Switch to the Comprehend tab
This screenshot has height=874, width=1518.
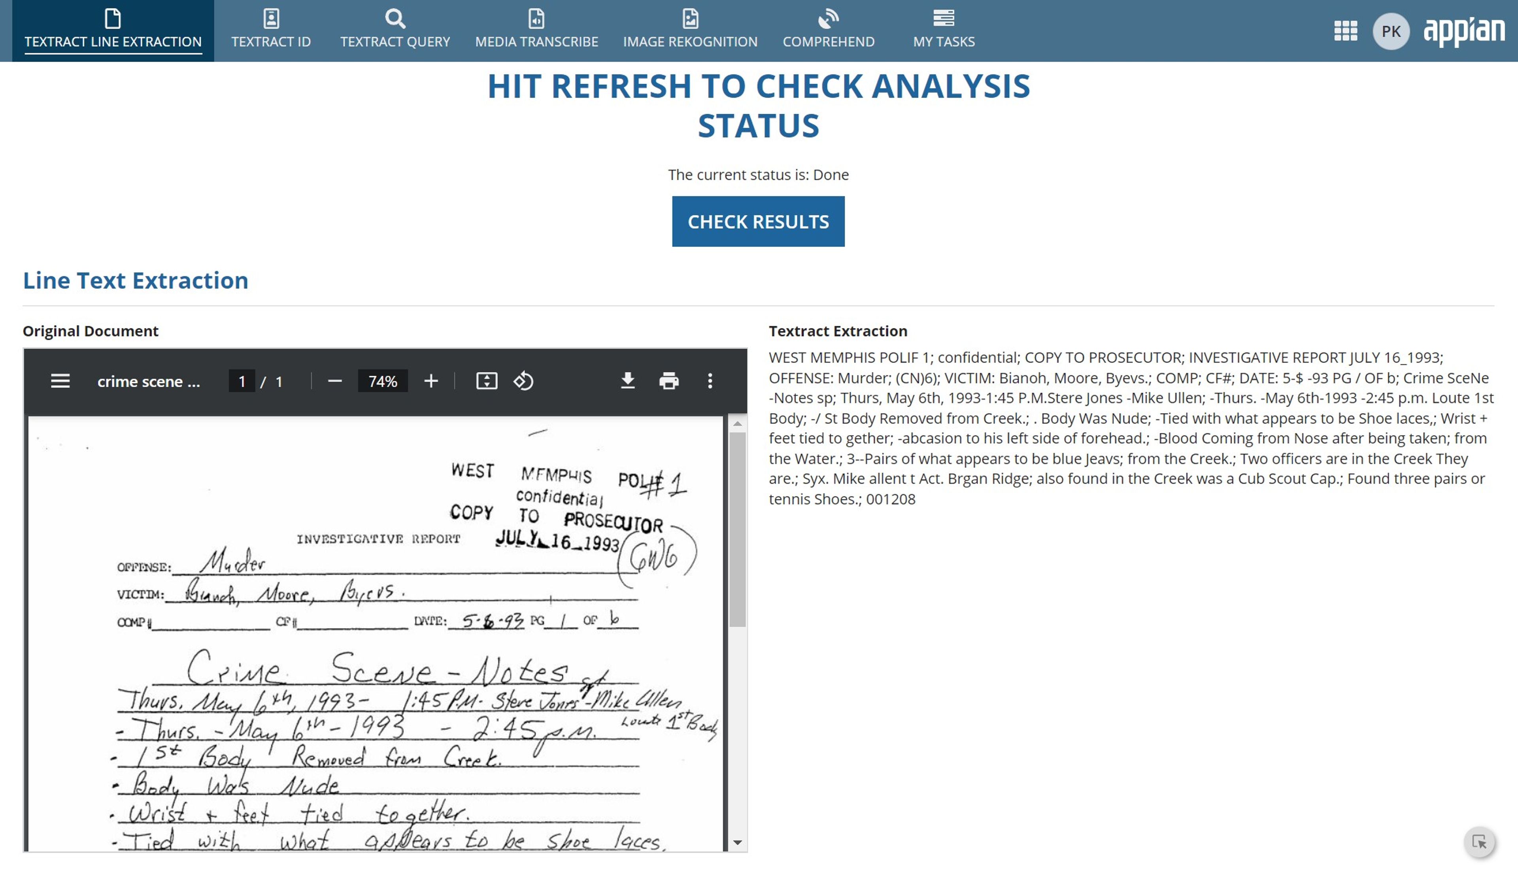click(x=828, y=30)
